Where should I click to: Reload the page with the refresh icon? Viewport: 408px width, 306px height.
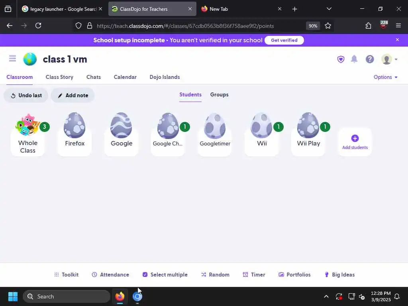click(38, 26)
